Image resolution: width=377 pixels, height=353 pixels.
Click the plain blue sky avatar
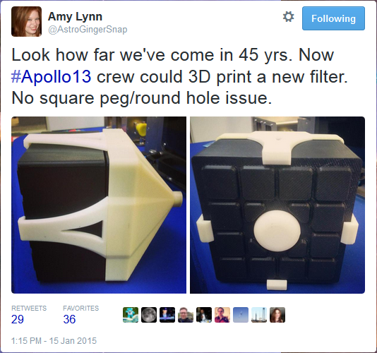241,315
